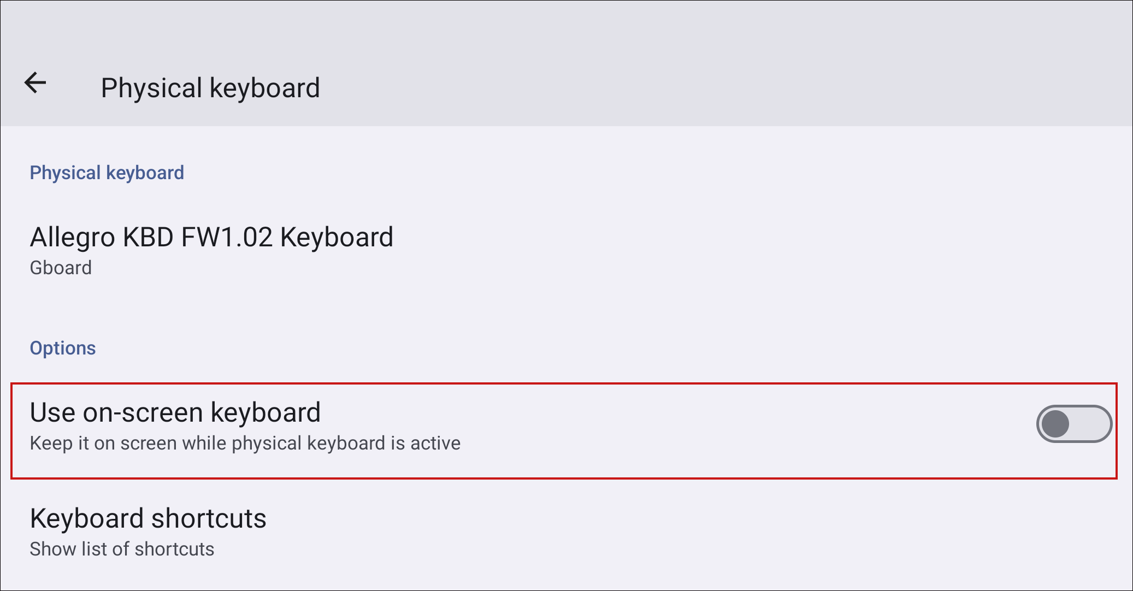Click the word 'shortcuts' in Keyboard shortcuts
This screenshot has width=1133, height=591.
point(209,518)
